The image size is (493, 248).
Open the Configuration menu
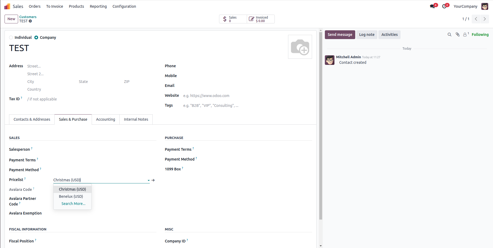click(124, 6)
